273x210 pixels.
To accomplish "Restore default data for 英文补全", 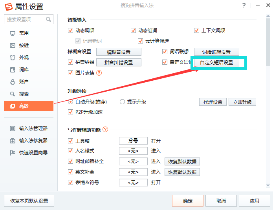I will [182, 172].
